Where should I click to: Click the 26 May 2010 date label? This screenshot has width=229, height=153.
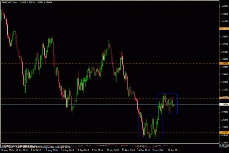[x=7, y=150]
